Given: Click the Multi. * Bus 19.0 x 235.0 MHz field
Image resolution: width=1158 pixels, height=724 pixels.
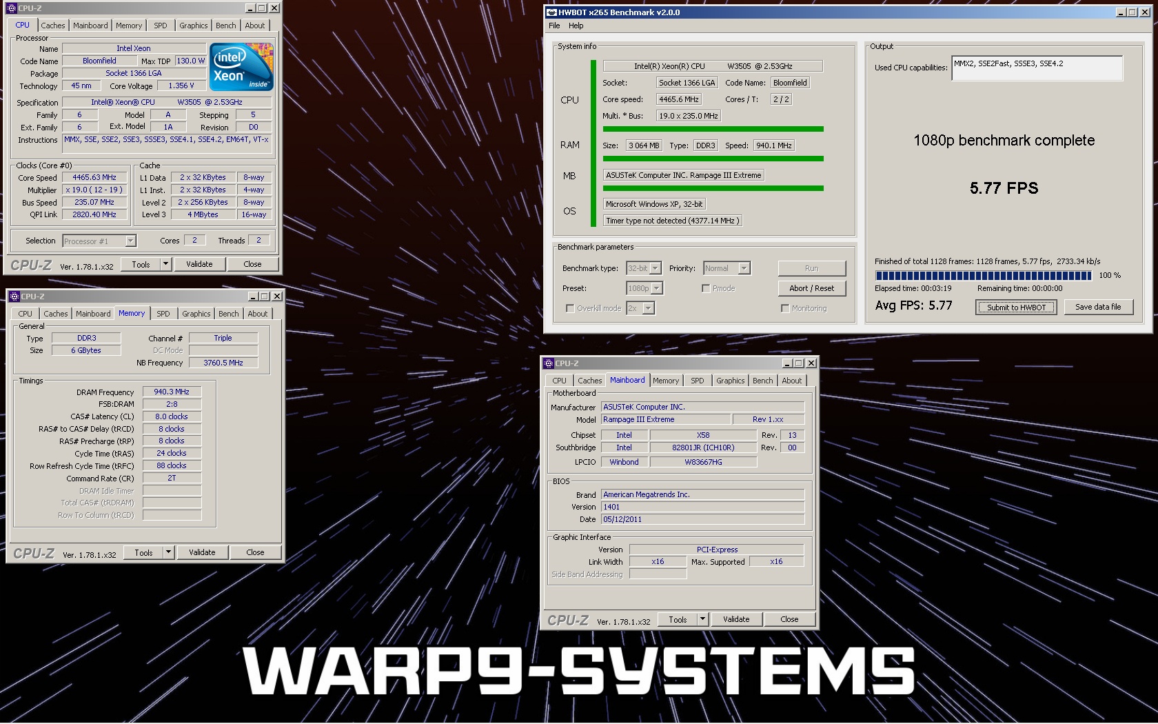Looking at the screenshot, I should pos(689,116).
